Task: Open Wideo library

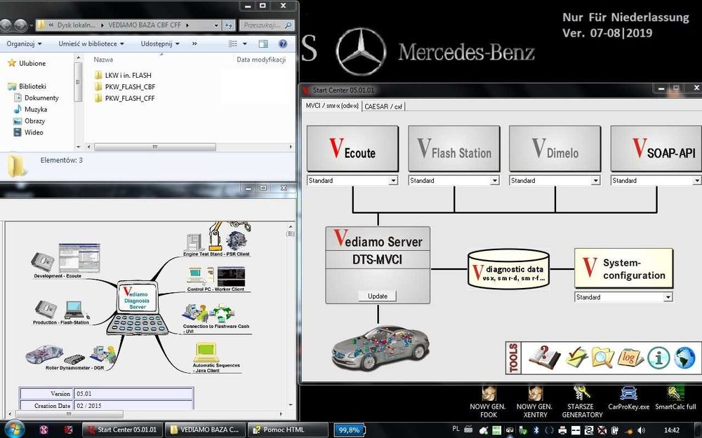Action: click(x=29, y=132)
